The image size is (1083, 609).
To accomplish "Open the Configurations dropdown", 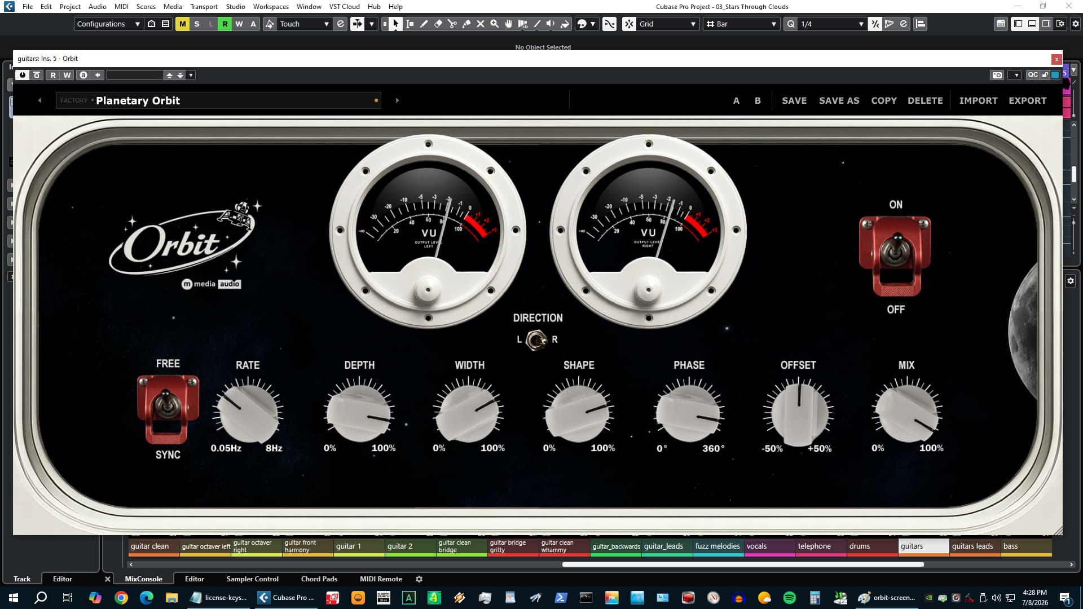I will (108, 24).
